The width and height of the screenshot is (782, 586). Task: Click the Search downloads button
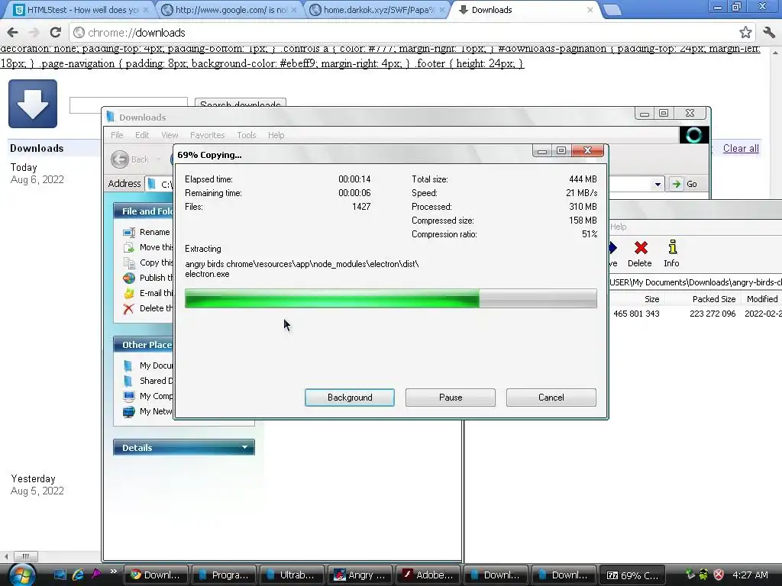(x=241, y=103)
